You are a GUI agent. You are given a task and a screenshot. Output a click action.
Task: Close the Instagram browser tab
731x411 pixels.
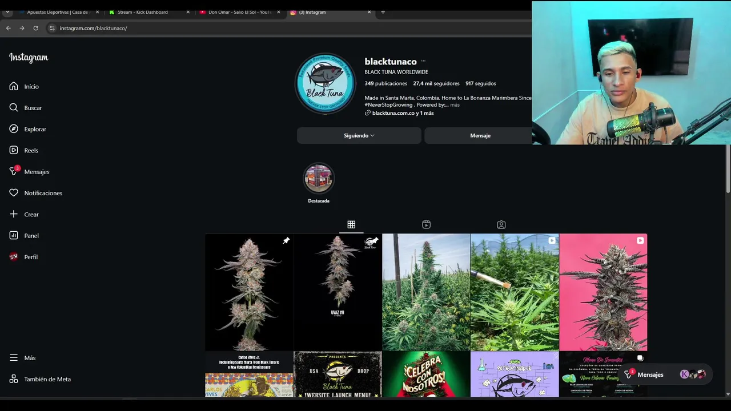pos(369,12)
